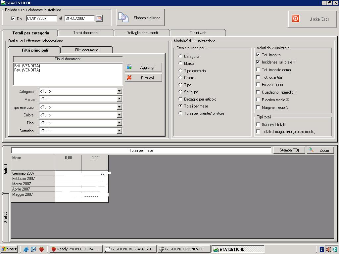
Task: Select Categoria radio button
Action: (180, 56)
